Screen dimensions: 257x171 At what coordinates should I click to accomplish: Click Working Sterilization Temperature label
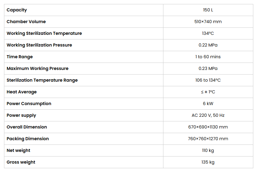44,34
